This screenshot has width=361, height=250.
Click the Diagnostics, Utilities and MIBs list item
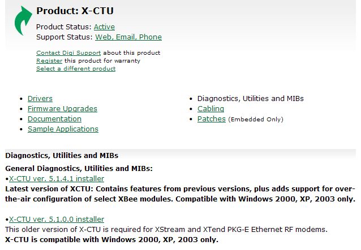tap(251, 99)
